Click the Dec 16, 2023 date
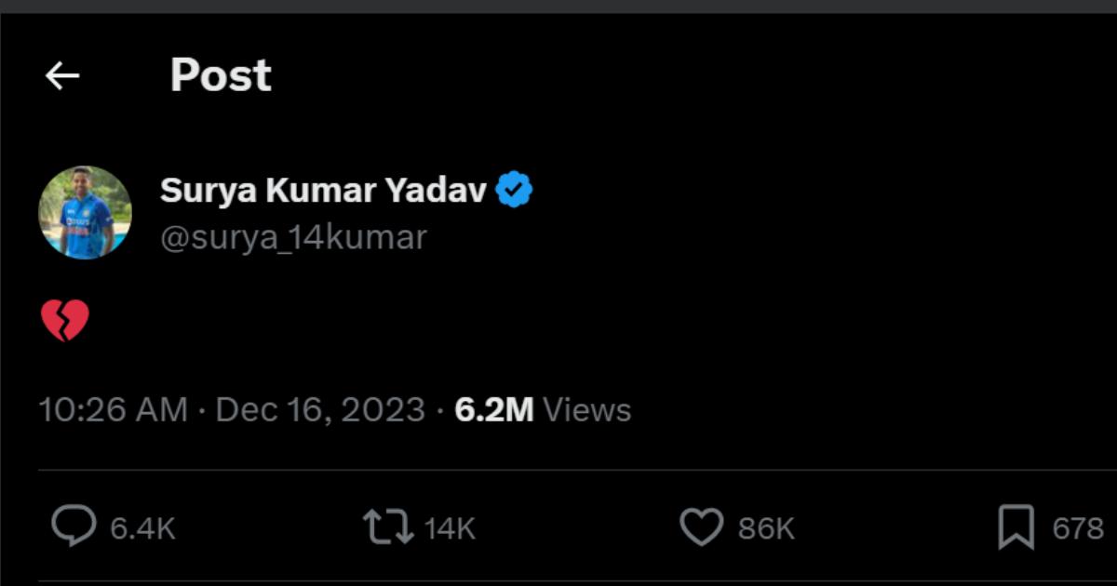This screenshot has width=1117, height=586. tap(320, 410)
